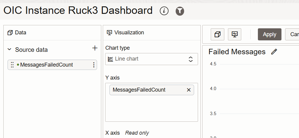Add source data with plus icon
Viewport: 299px width, 138px height.
[x=95, y=48]
